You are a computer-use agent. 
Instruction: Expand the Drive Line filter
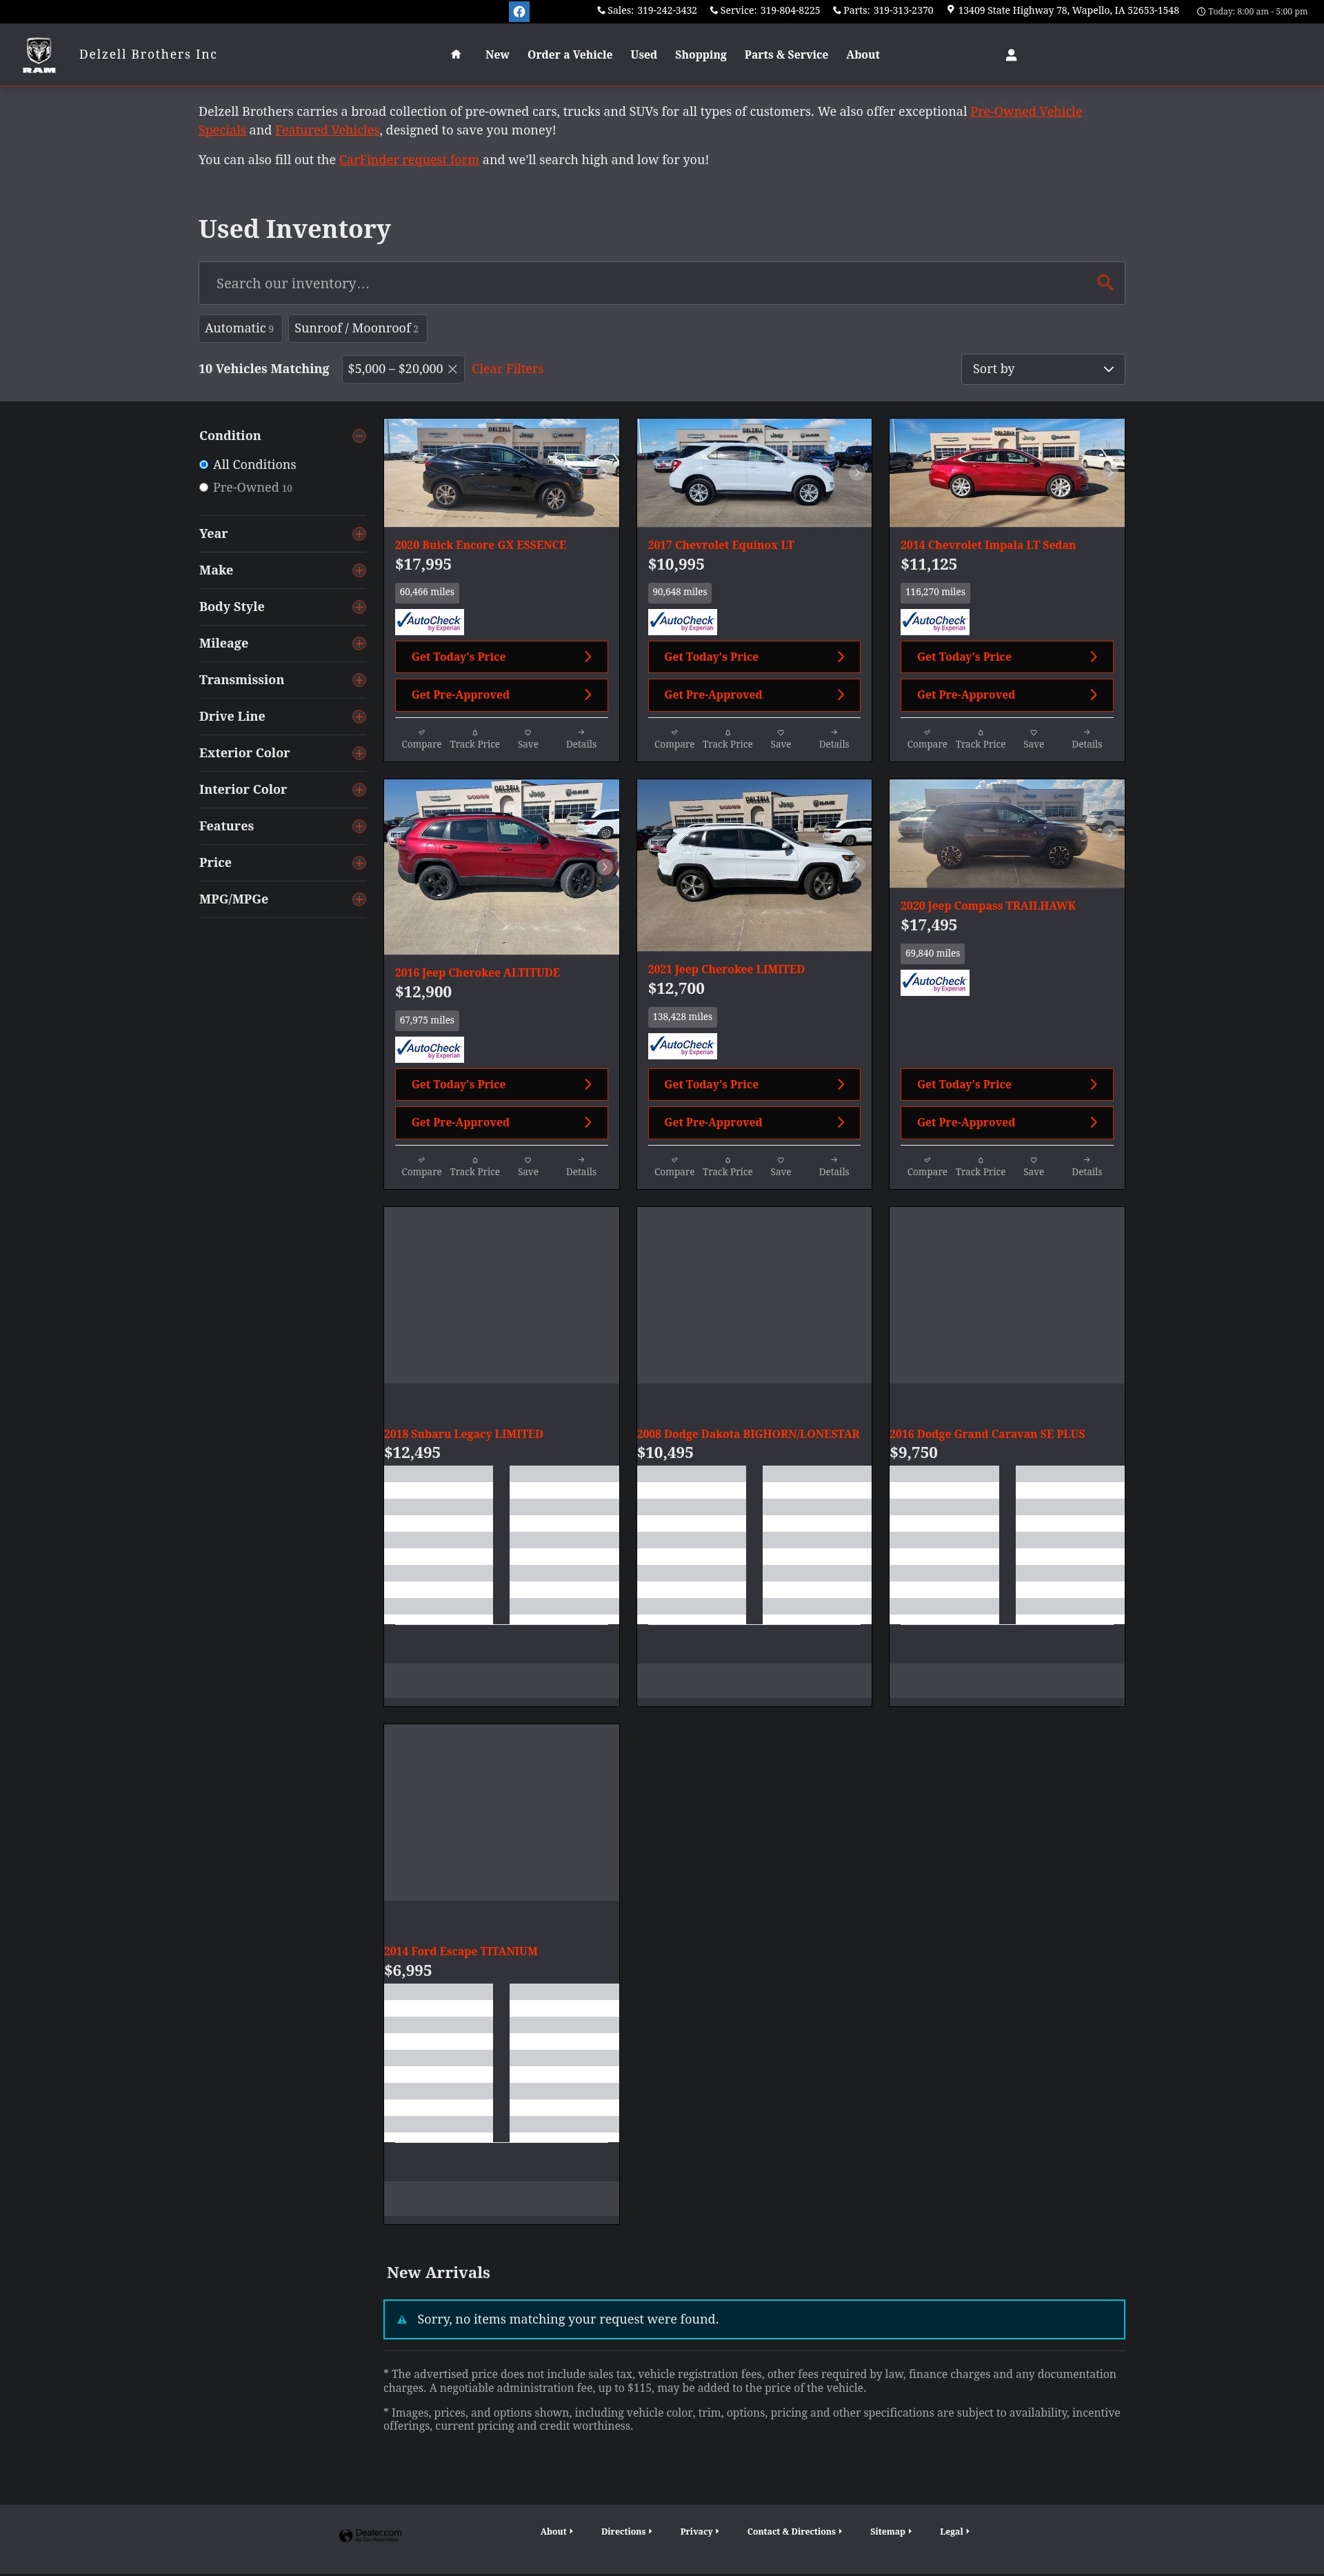[359, 716]
